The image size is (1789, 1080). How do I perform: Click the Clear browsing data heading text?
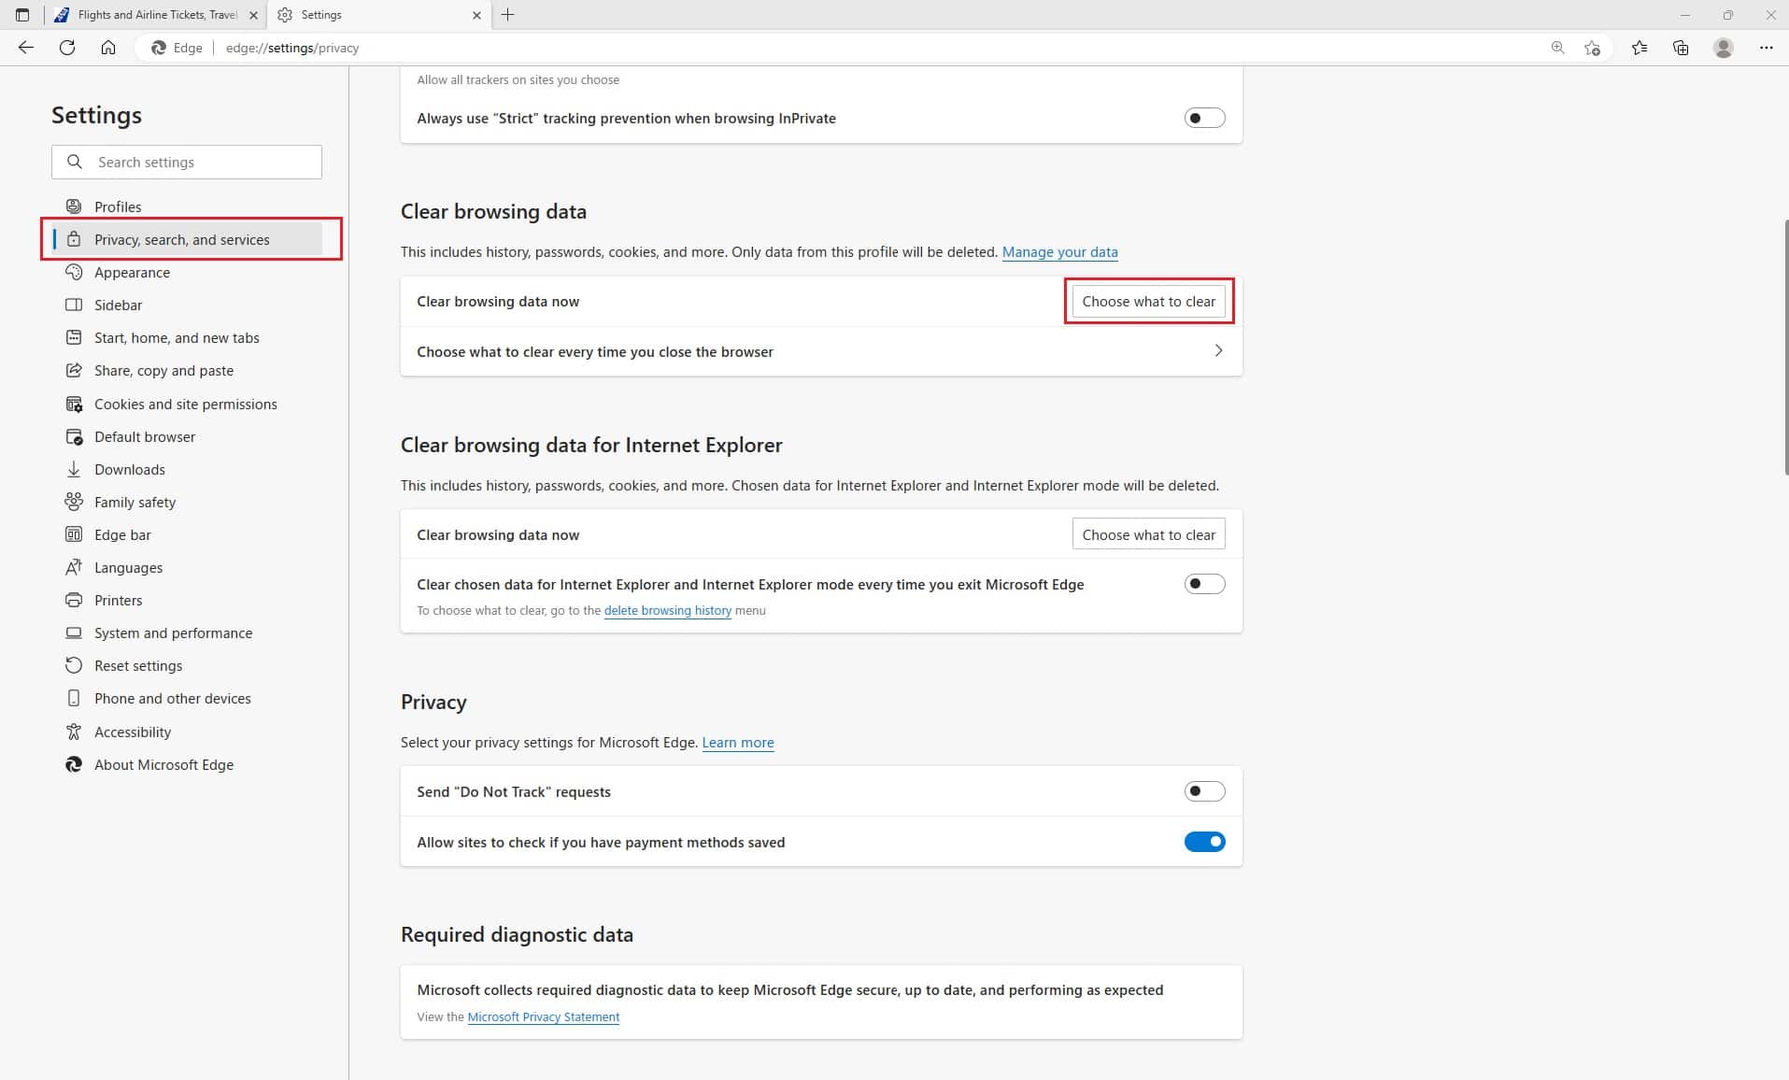[493, 211]
